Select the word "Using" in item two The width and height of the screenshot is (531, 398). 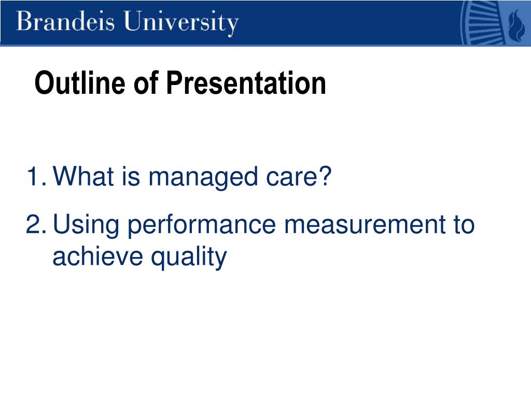tap(86, 225)
